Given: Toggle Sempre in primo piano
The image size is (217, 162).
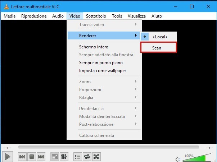Looking at the screenshot, I should coord(104,63).
